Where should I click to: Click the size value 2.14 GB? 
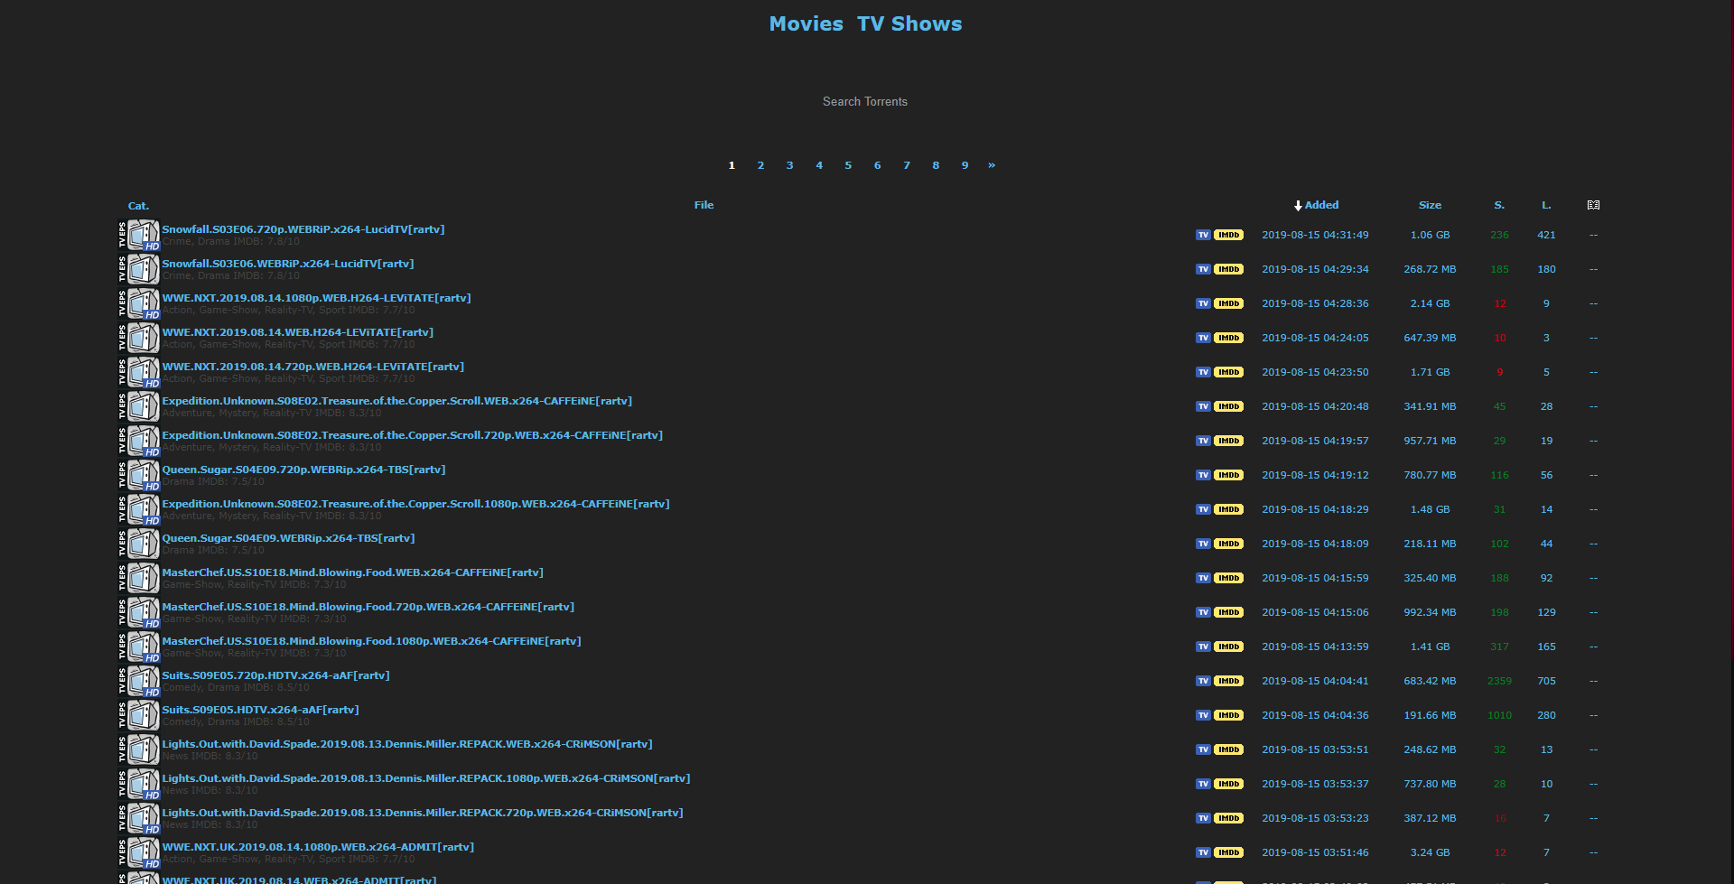pyautogui.click(x=1430, y=303)
